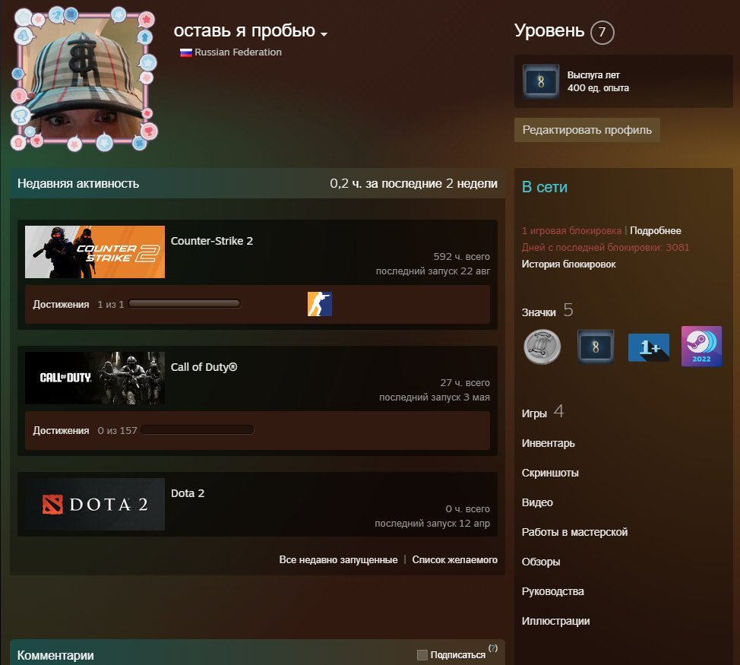Click the Дней с последней блокировки: 3081 text
This screenshot has width=740, height=665.
(605, 247)
